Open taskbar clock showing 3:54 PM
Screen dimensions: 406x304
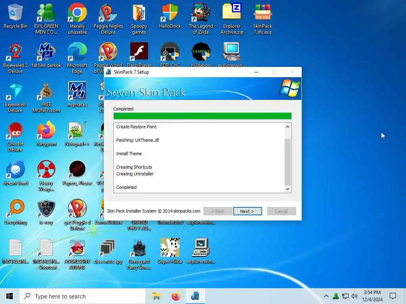(372, 296)
